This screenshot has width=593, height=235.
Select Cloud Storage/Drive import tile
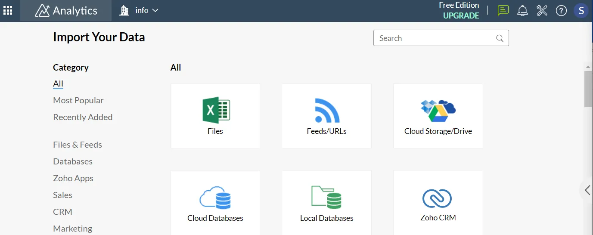click(438, 116)
